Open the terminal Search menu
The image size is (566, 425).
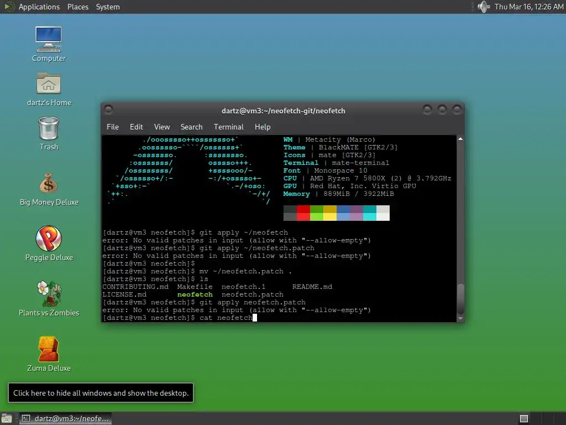pos(191,127)
